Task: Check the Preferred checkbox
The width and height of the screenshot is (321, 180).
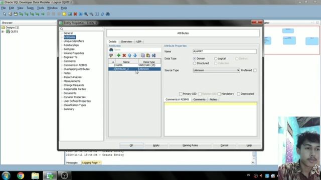Action: tap(255, 70)
